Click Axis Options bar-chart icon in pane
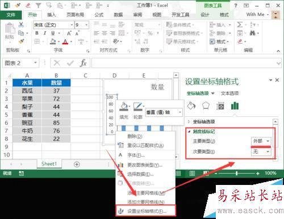Image resolution: width=284 pixels, height=219 pixels. [235, 106]
